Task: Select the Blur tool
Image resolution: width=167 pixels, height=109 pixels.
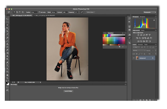Action: [7, 56]
